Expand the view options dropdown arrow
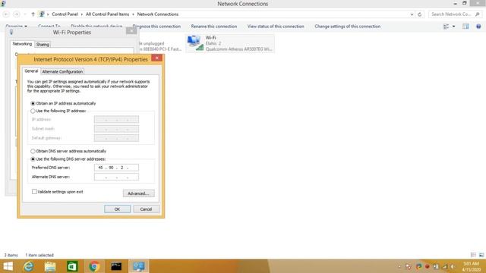 454,27
